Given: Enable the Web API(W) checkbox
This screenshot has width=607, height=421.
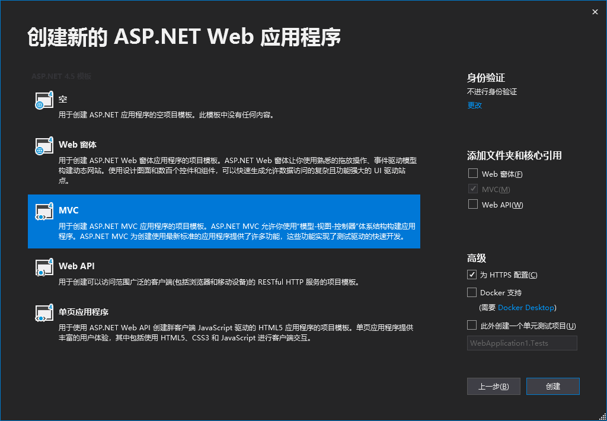Looking at the screenshot, I should [x=472, y=205].
